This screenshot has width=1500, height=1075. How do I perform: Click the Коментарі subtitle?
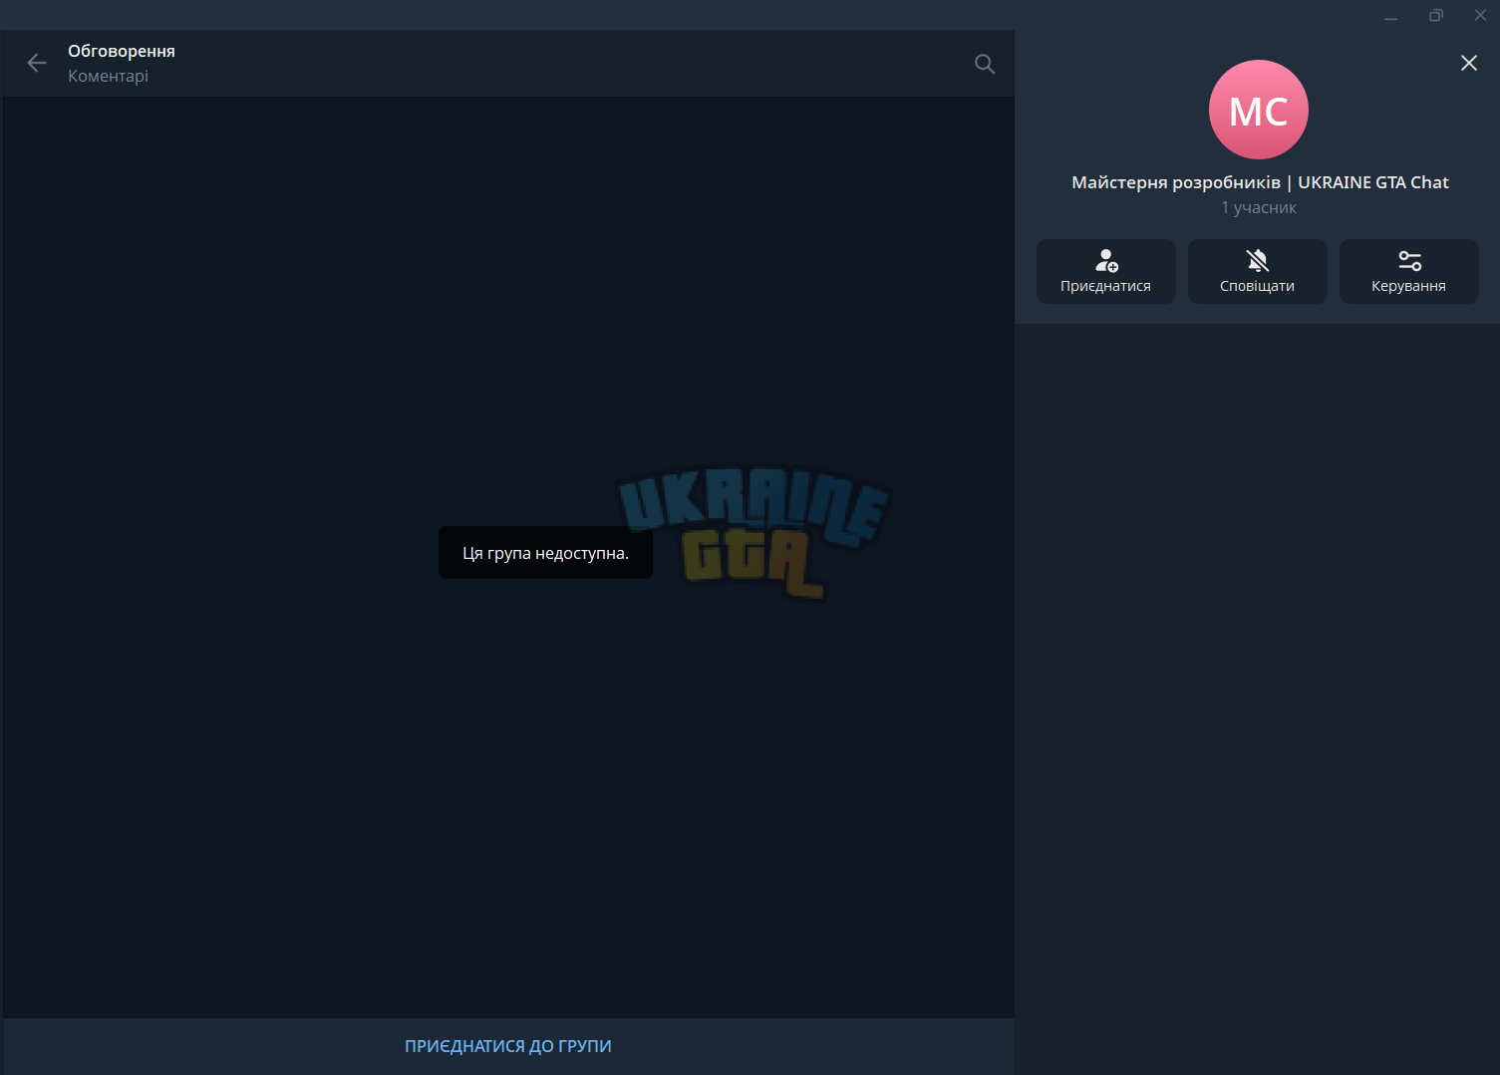coord(108,76)
